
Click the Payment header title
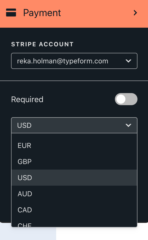tap(42, 13)
